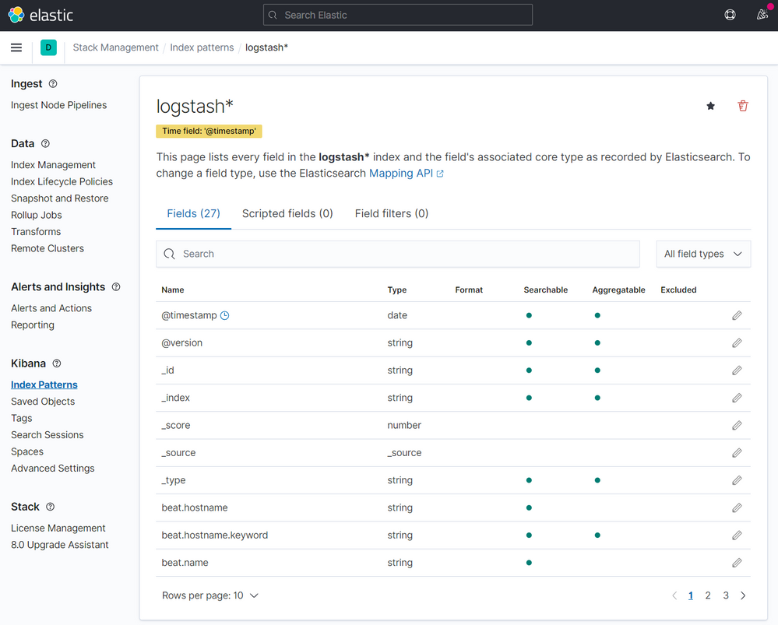
Task: Go to current page 1
Action: click(x=690, y=595)
